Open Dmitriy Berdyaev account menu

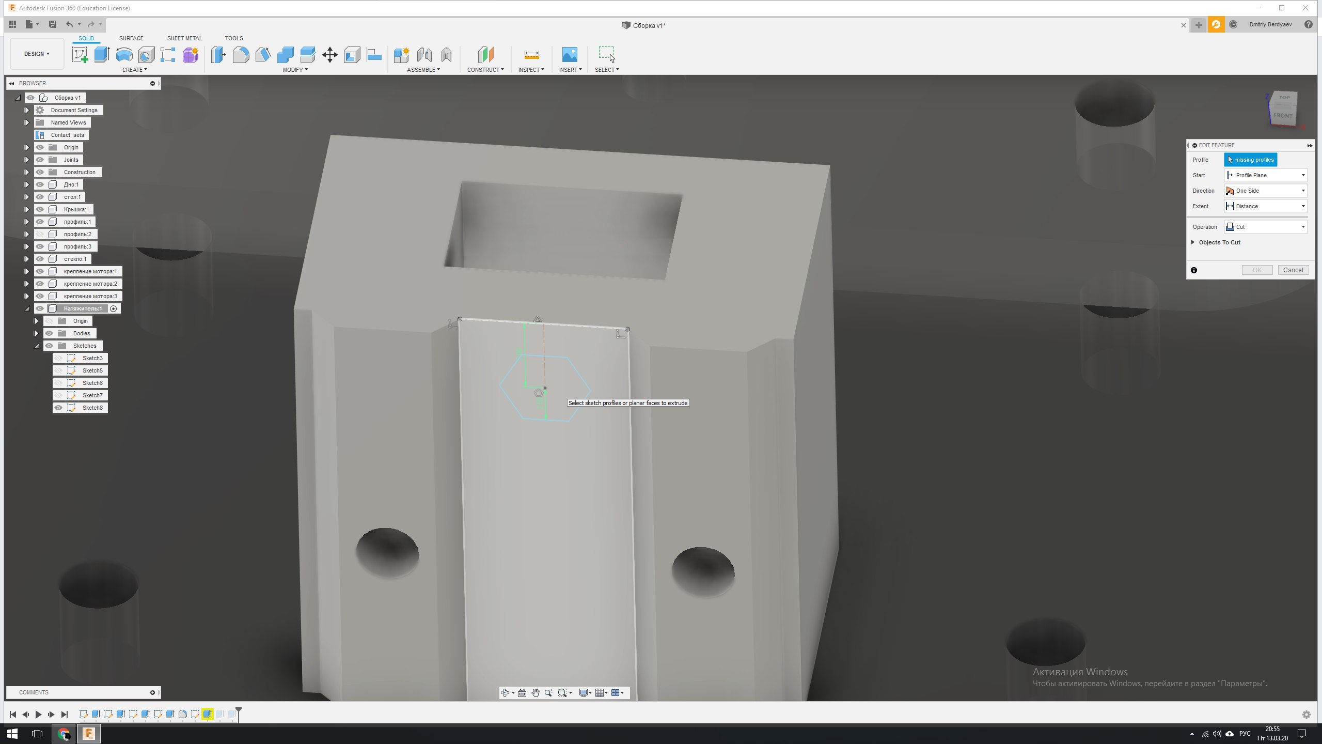[x=1270, y=24]
